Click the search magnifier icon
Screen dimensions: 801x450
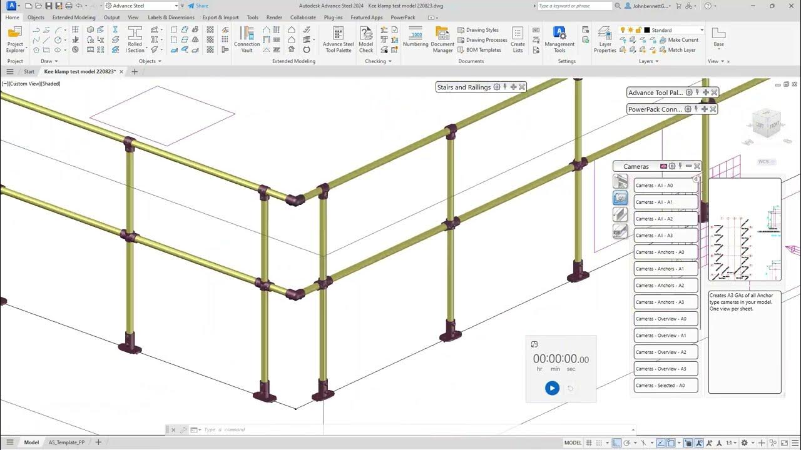coord(619,6)
